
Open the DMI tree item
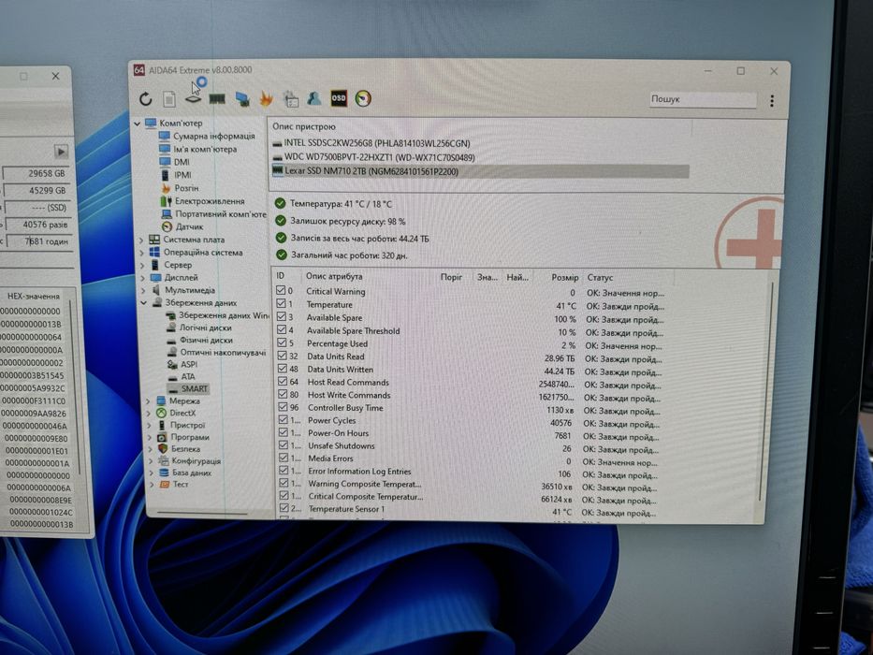click(x=182, y=162)
